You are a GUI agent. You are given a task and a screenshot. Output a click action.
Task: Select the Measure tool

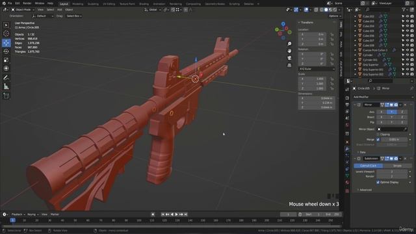(6, 86)
